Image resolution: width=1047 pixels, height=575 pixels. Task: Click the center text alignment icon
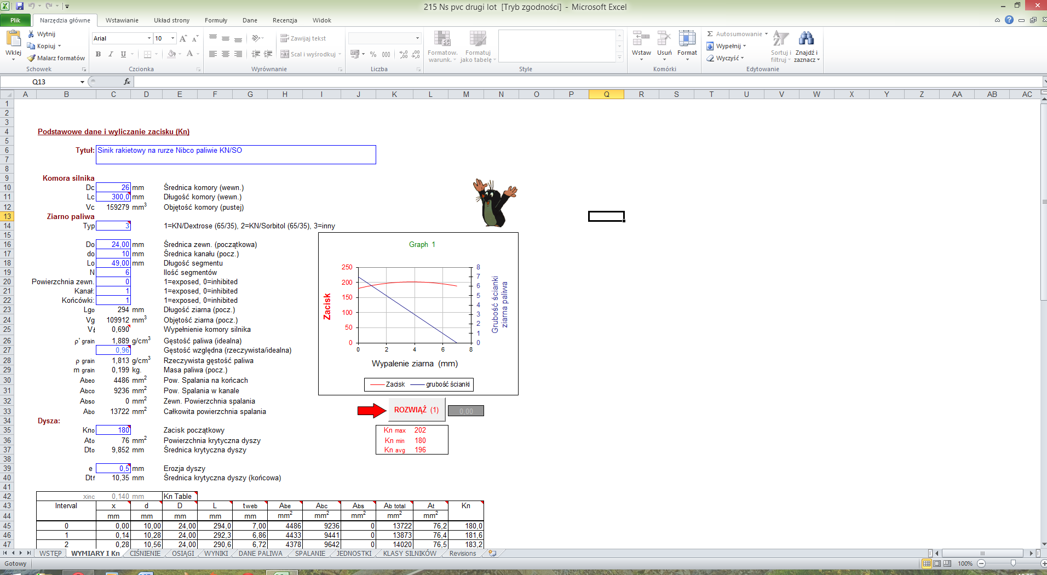tap(225, 54)
